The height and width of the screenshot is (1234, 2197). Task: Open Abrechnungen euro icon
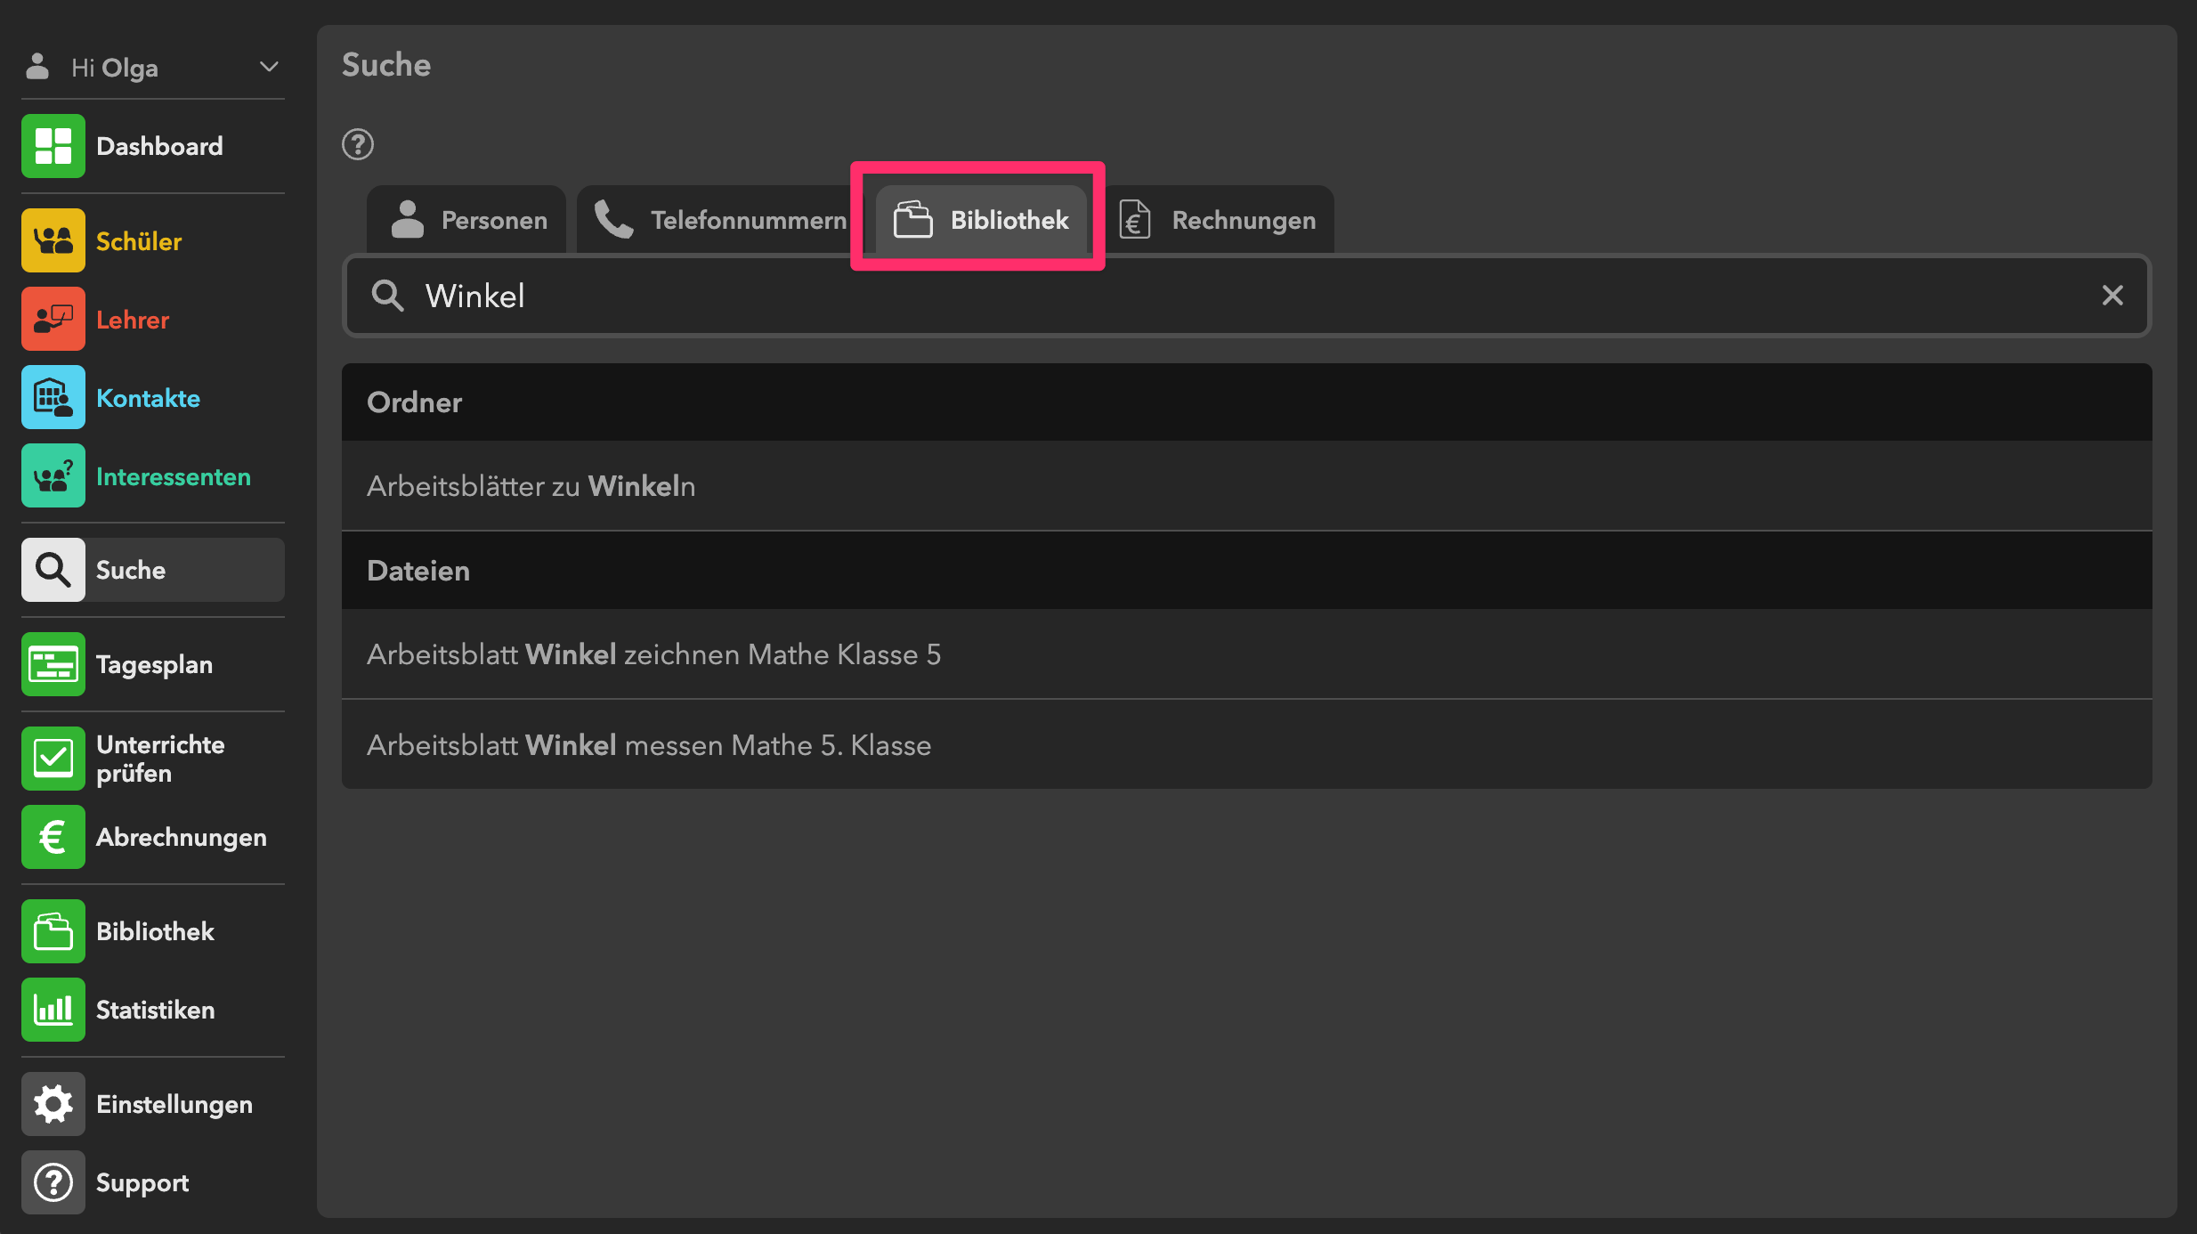coord(53,837)
